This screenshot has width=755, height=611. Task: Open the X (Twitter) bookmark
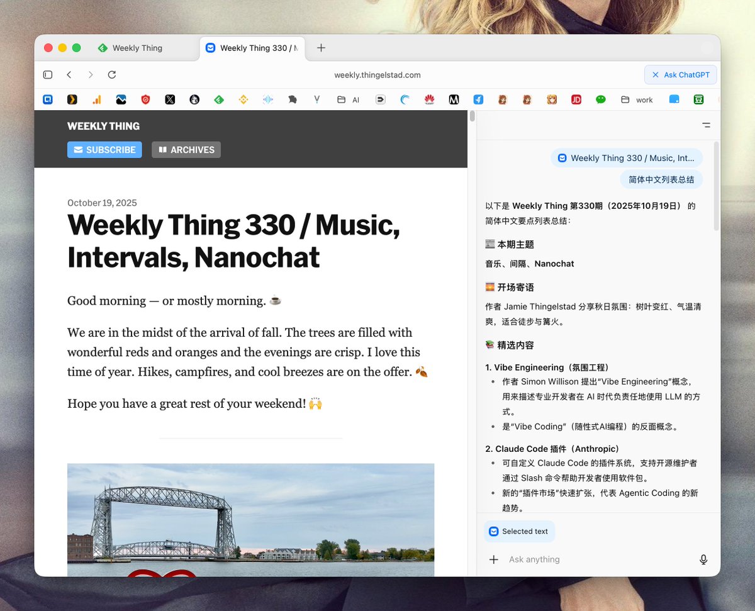coord(170,99)
